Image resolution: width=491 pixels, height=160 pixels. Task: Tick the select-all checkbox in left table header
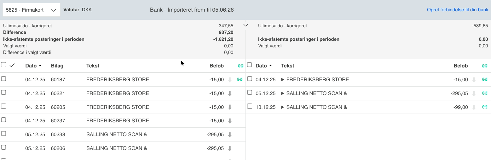click(x=3, y=65)
